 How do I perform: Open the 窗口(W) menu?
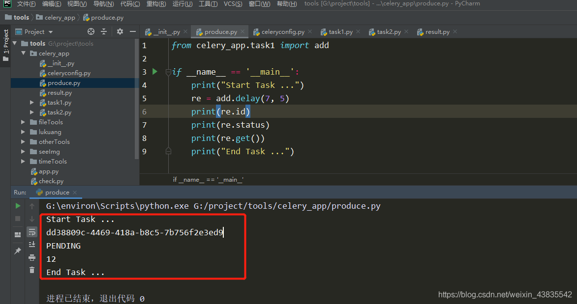pyautogui.click(x=259, y=3)
